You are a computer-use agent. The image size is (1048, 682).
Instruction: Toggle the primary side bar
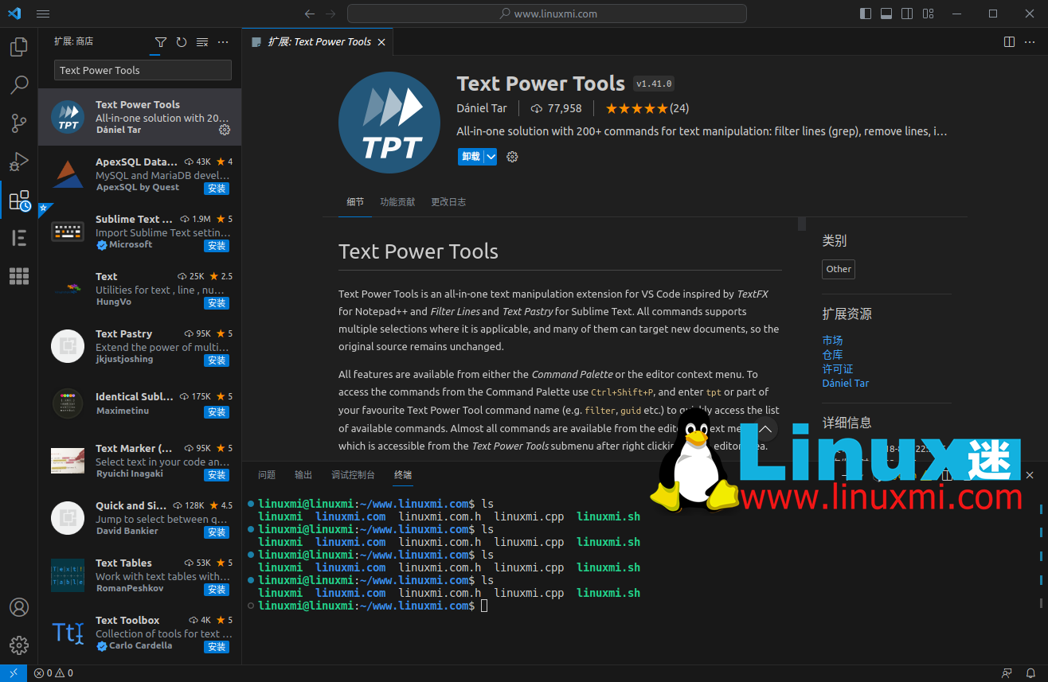tap(866, 14)
